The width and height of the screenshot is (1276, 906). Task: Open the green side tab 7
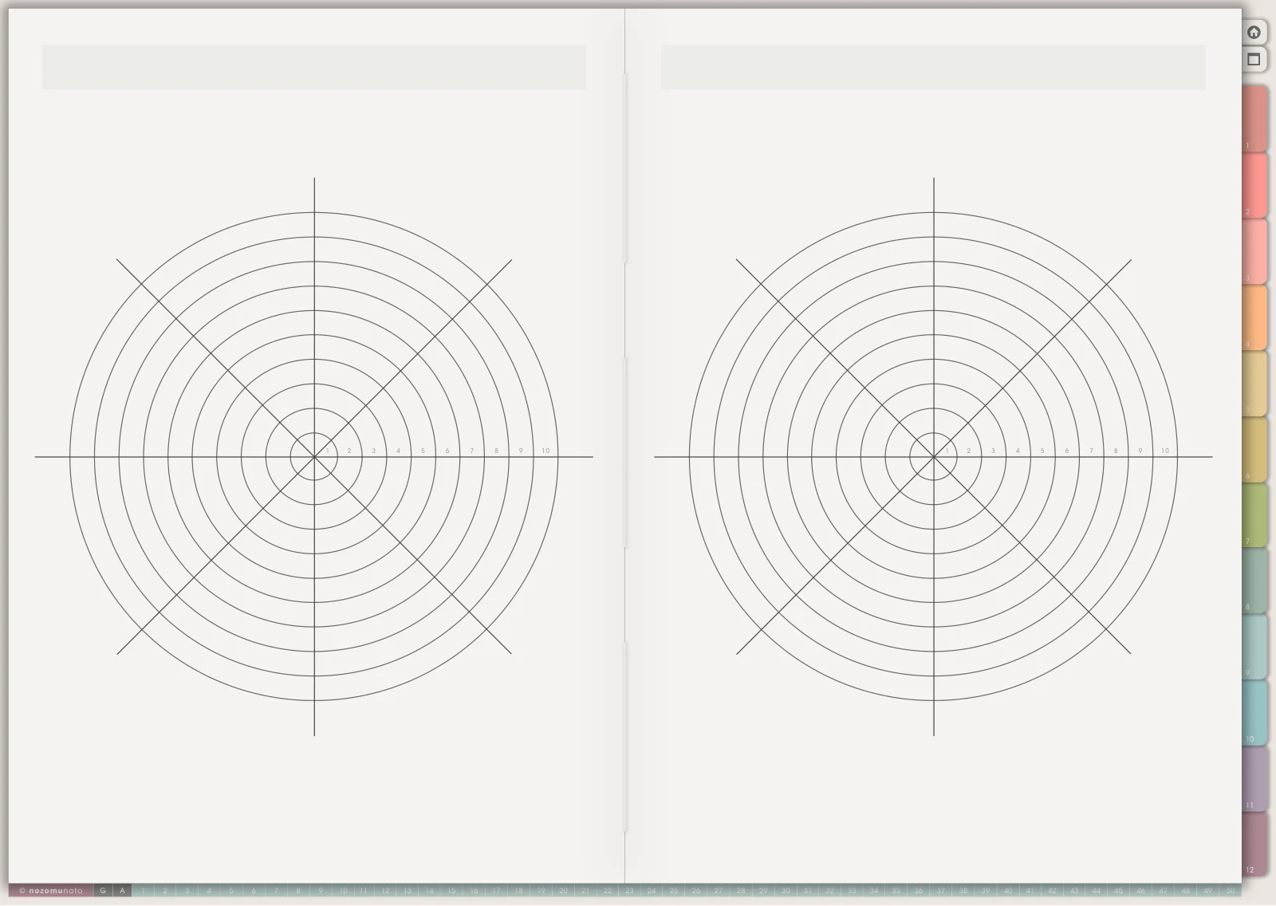(x=1254, y=515)
